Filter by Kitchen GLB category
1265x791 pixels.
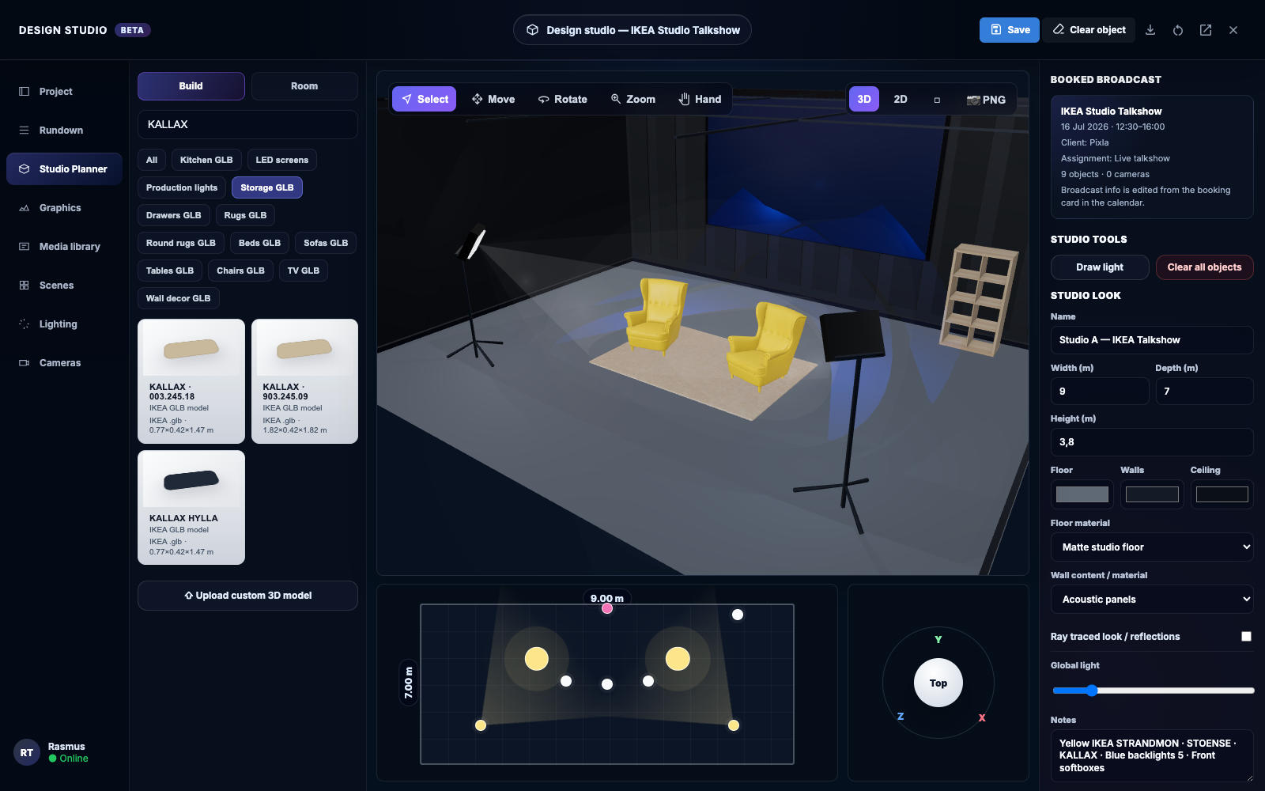coord(206,160)
